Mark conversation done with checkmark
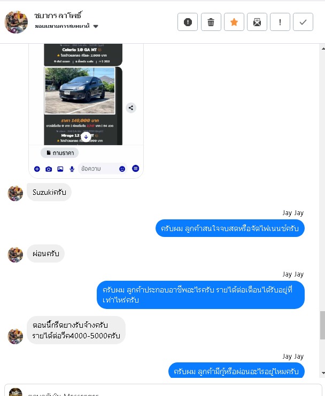 click(303, 22)
